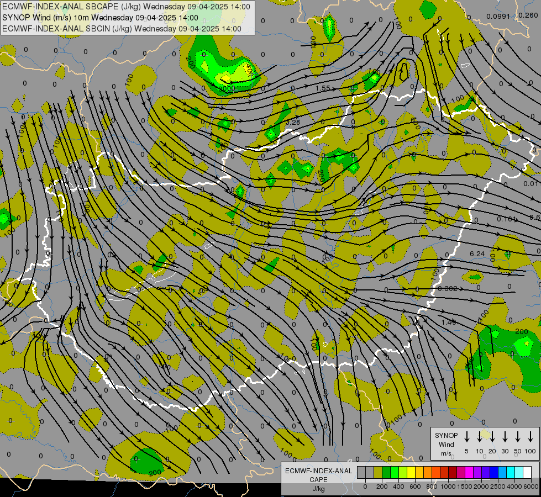Click the dark red CAPE swatch after 1000
The image size is (541, 497).
453,472
